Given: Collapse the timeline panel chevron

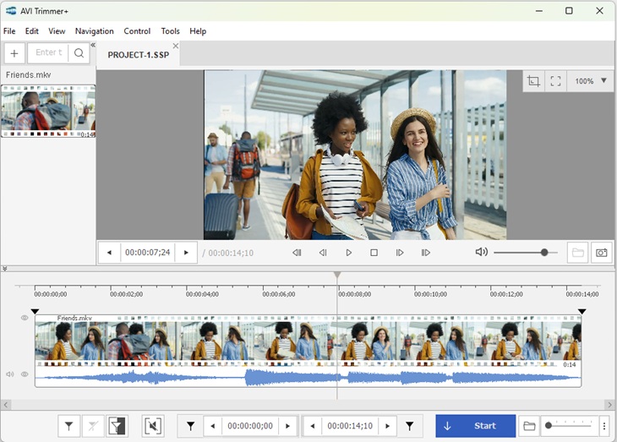Looking at the screenshot, I should click(5, 269).
